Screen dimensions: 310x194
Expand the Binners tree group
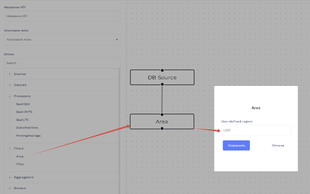(10, 188)
